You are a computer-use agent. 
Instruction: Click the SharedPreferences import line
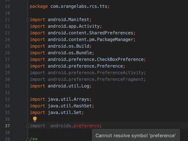click(83, 33)
